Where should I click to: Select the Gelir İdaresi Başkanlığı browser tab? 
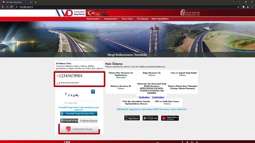(16, 2)
